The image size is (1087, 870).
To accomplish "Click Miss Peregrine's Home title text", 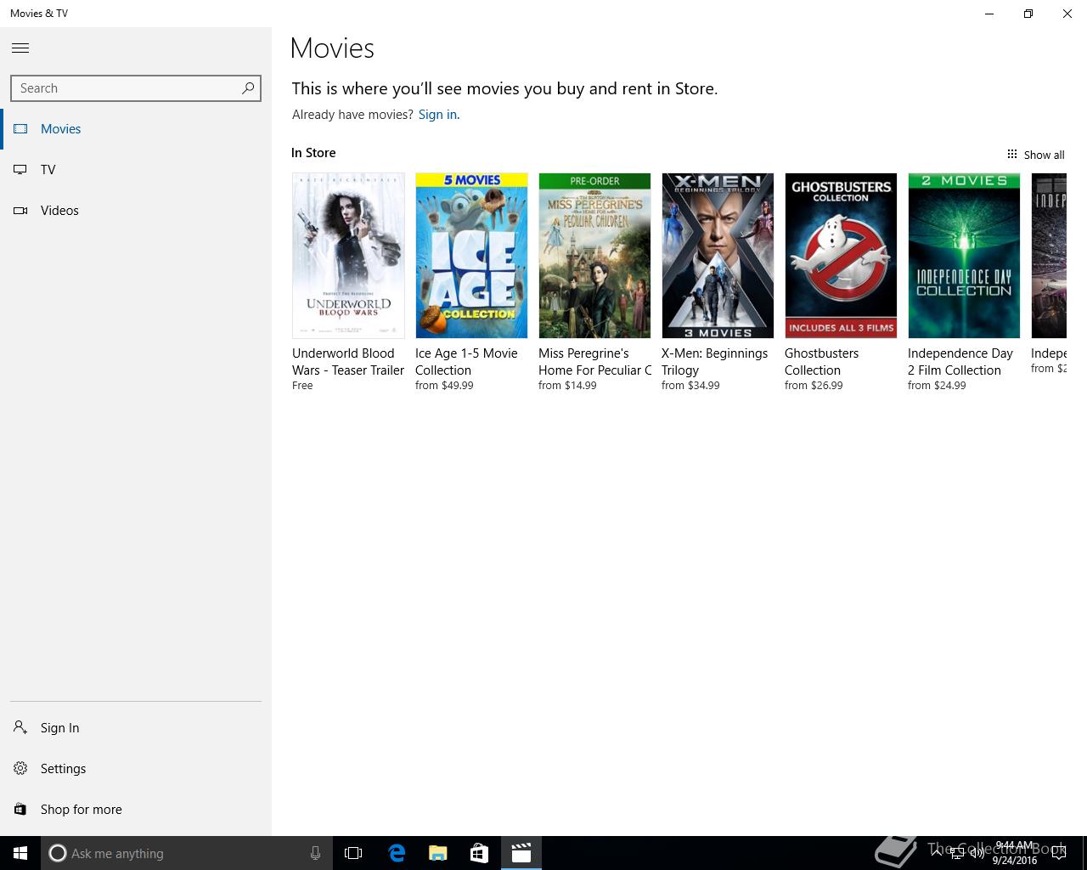I will 595,362.
